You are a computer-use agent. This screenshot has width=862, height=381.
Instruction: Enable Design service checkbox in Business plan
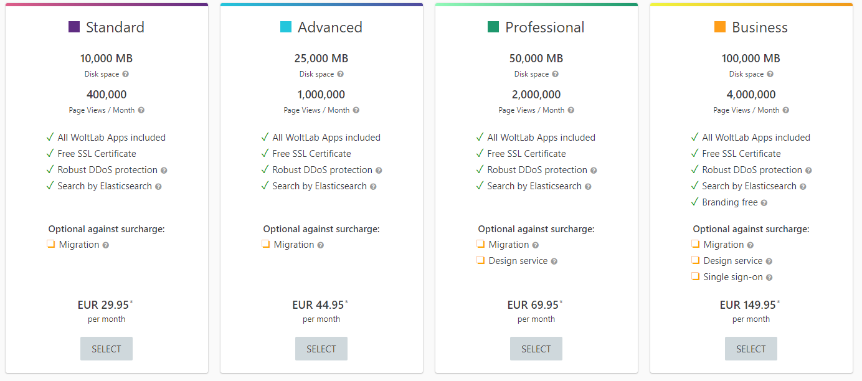pos(696,260)
